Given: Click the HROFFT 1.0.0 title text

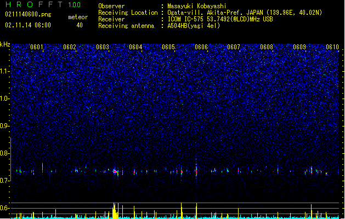Looking at the screenshot, I should click(x=43, y=4).
